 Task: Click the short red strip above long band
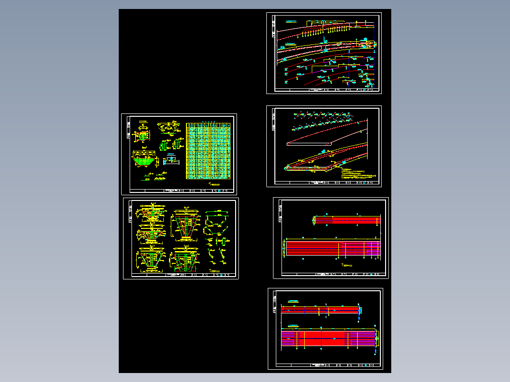(x=347, y=220)
